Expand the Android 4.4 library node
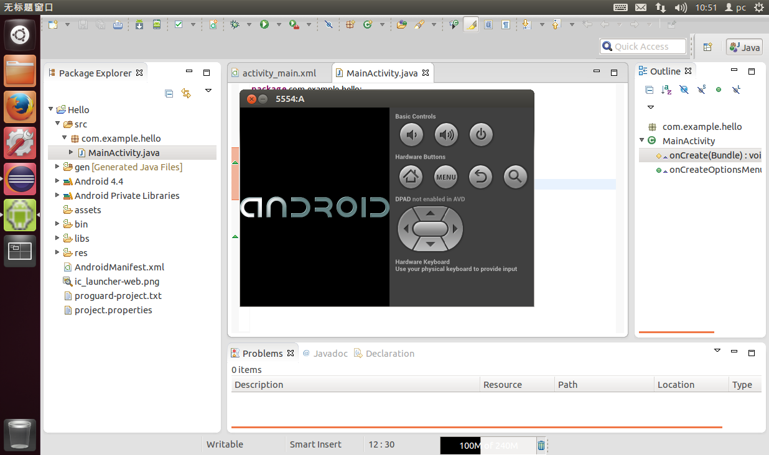 (x=58, y=181)
